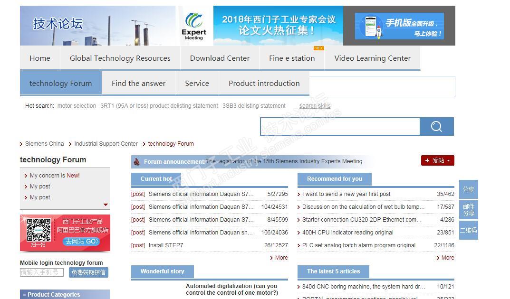The width and height of the screenshot is (510, 299).
Task: Select the Current hot section header
Action: [x=156, y=179]
